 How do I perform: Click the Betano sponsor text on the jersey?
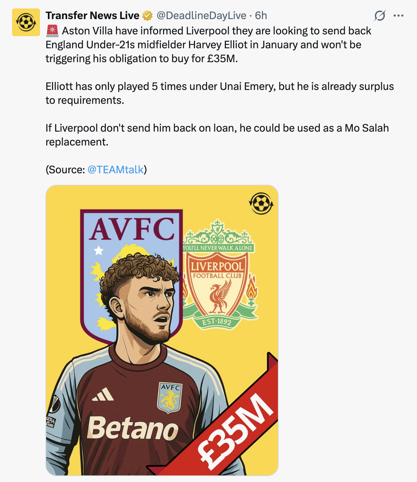pos(133,428)
